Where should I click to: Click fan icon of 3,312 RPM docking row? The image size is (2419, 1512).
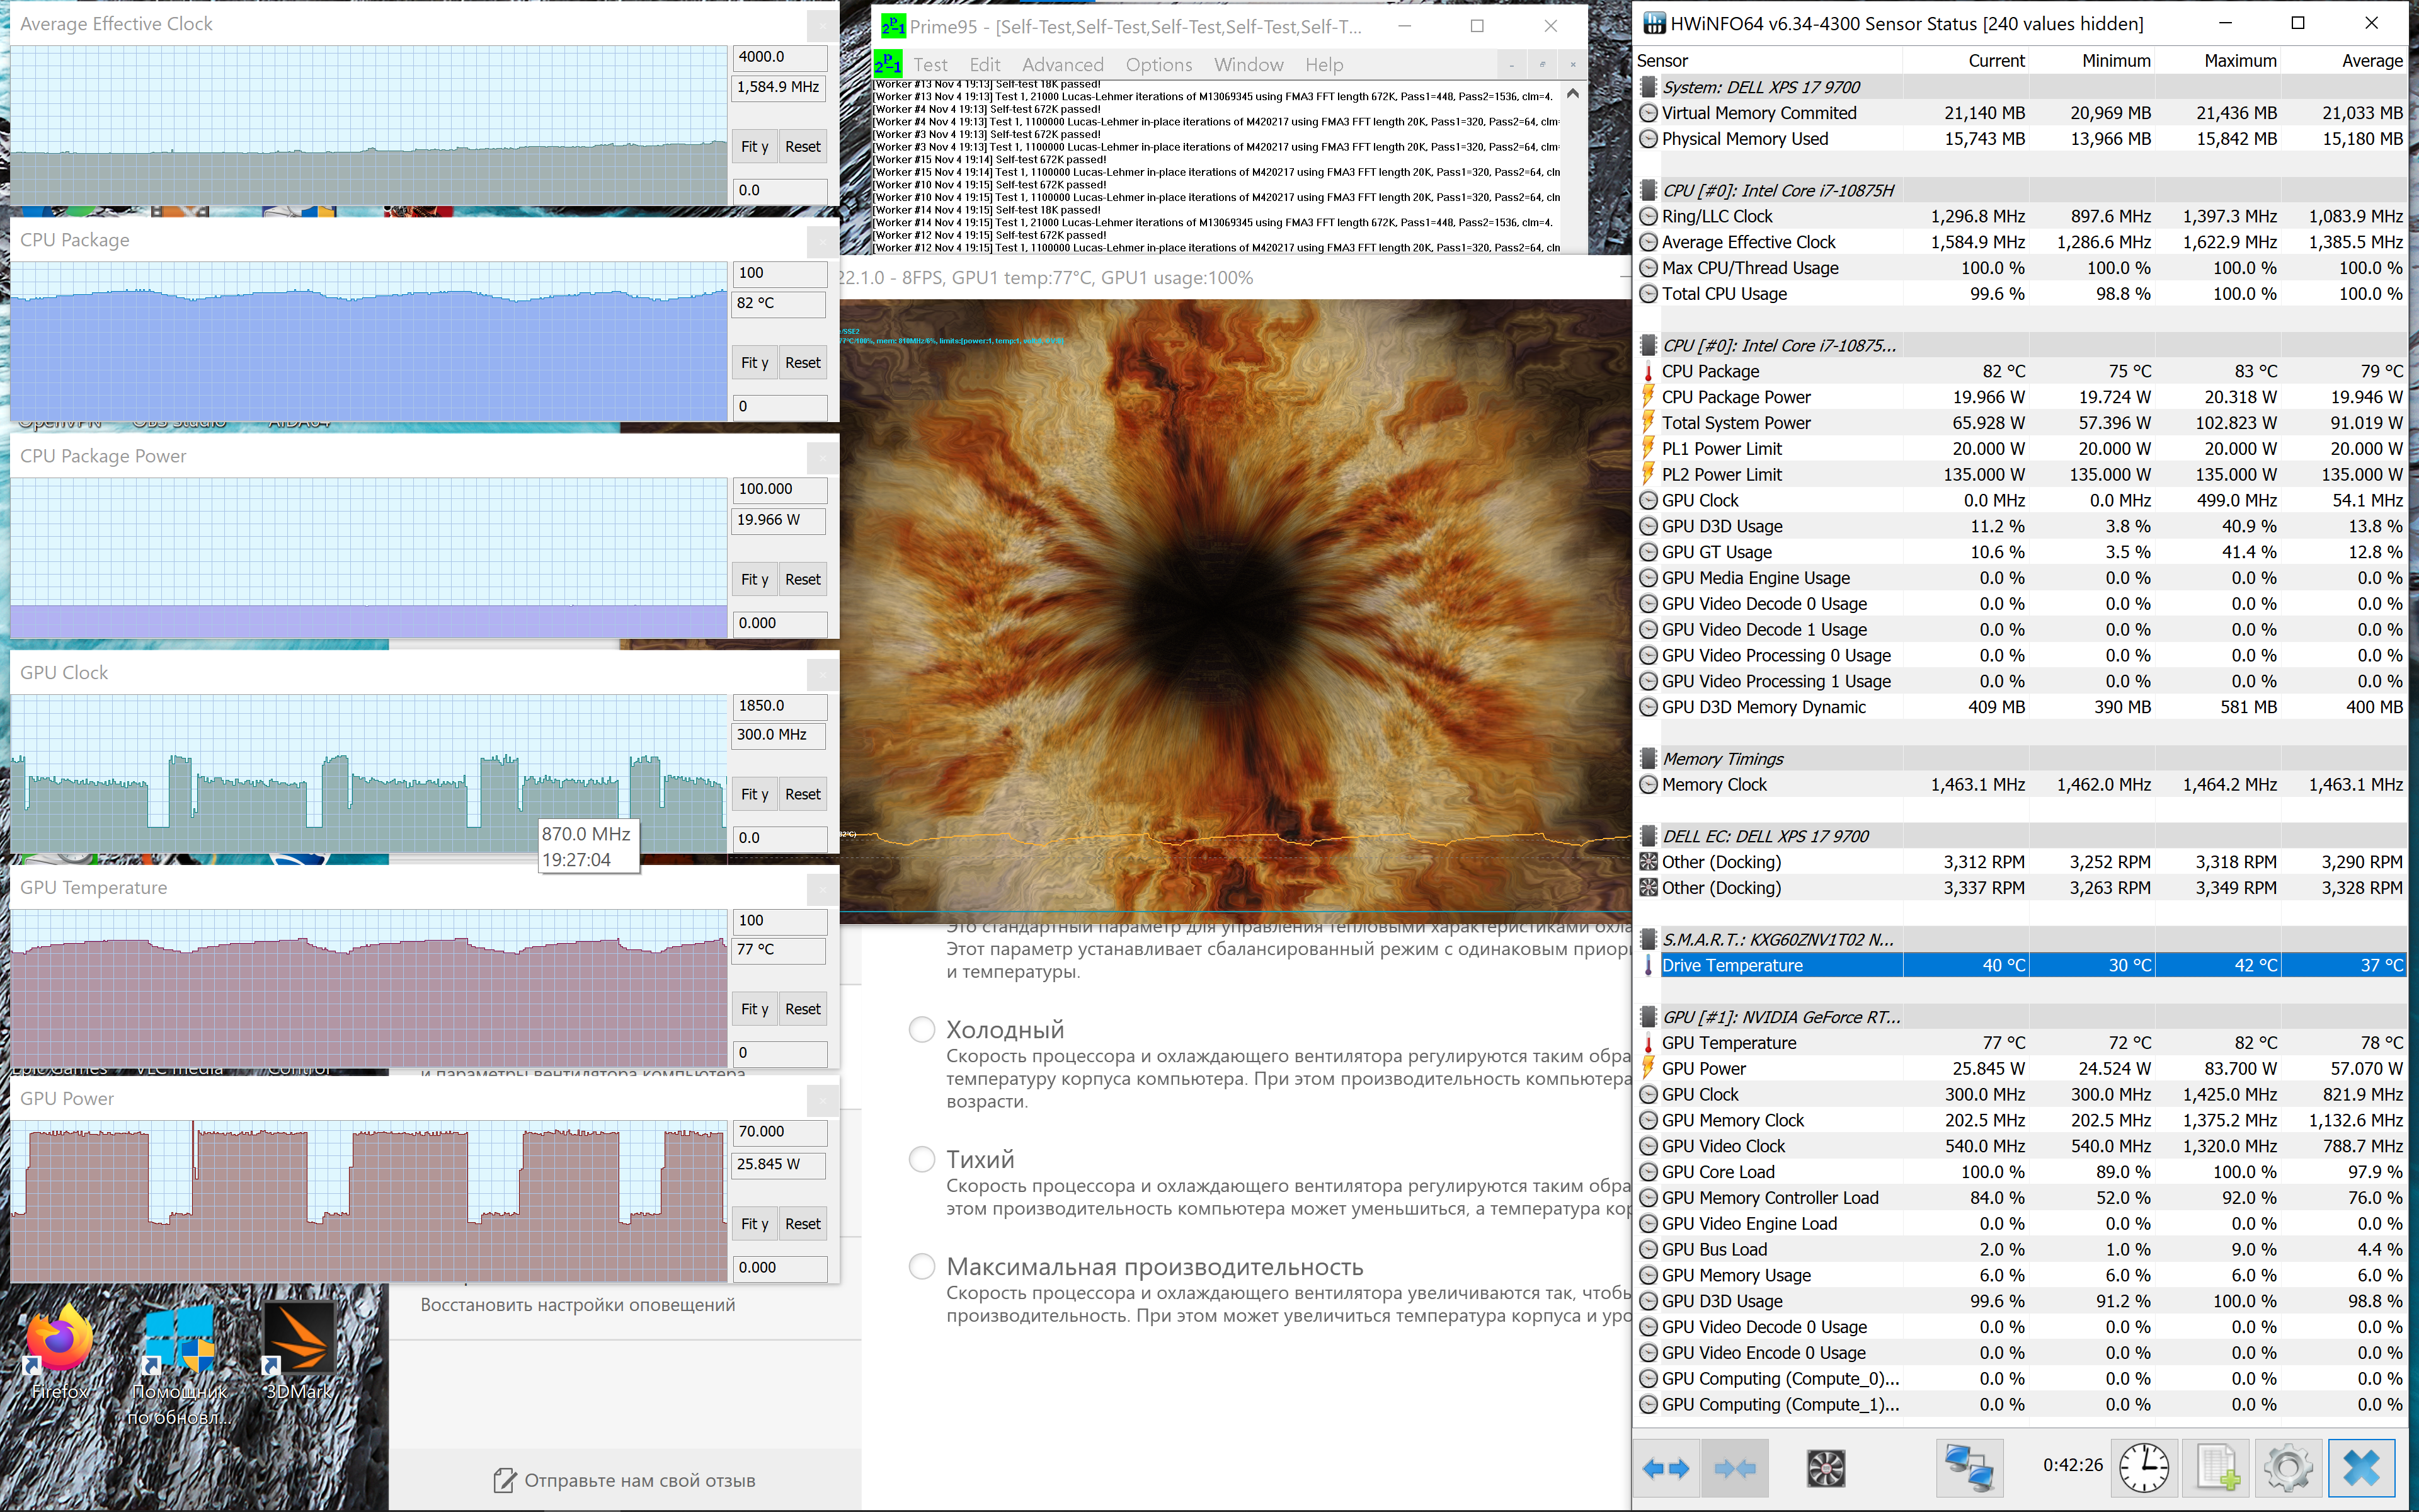(1649, 862)
